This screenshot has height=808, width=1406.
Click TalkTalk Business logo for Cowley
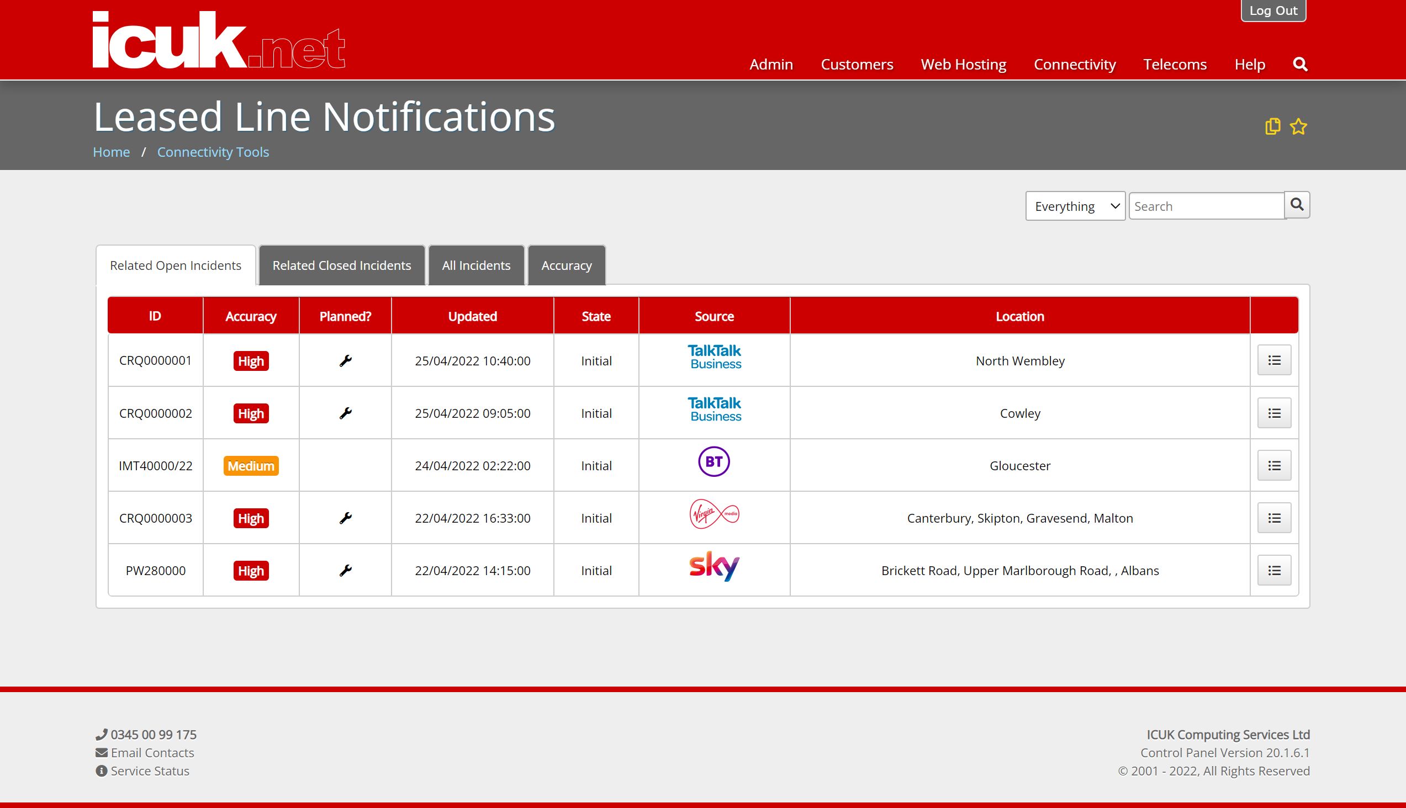[714, 409]
